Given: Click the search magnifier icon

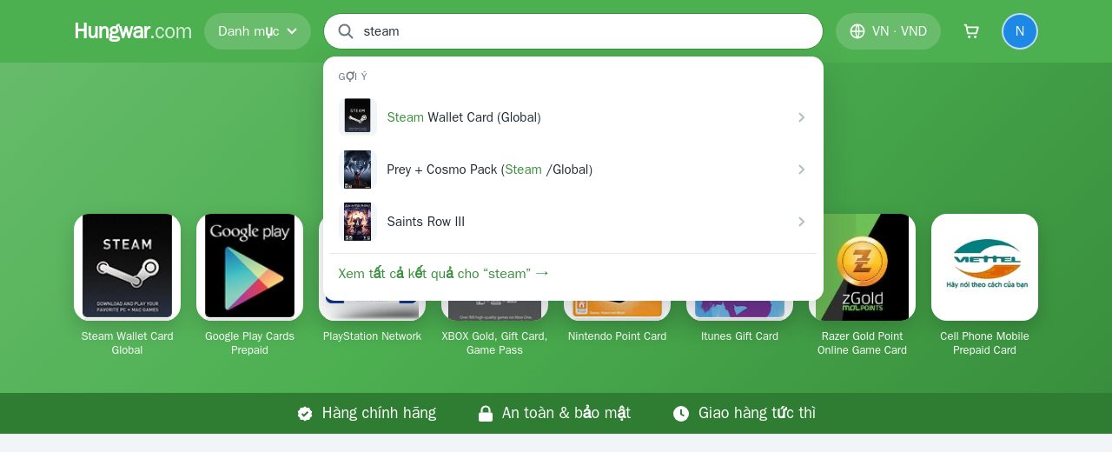Looking at the screenshot, I should pyautogui.click(x=346, y=31).
